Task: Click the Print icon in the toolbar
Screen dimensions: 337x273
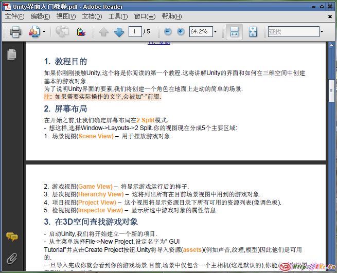Action: pos(15,32)
